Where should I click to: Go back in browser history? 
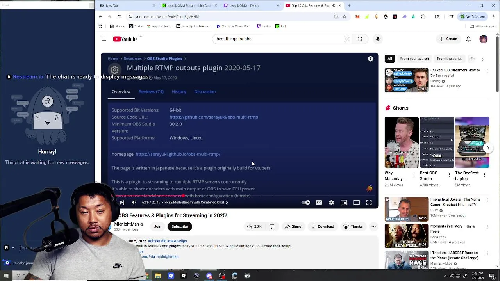click(100, 16)
